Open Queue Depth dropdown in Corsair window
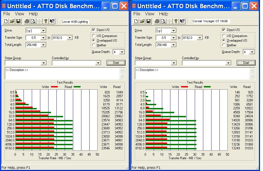 [252, 52]
